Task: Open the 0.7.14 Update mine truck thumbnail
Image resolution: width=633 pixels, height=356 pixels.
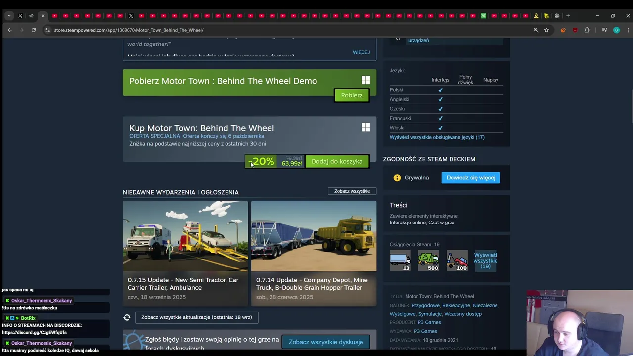Action: point(314,236)
